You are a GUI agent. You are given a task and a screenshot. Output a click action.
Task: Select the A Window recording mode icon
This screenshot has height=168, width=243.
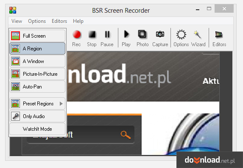click(15, 61)
